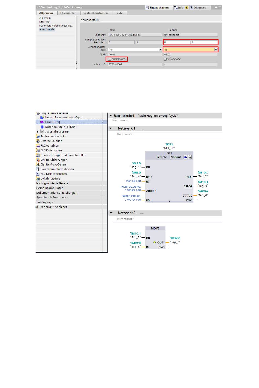
Task: Expand more GET block parameters arrow
Action: 169,201
